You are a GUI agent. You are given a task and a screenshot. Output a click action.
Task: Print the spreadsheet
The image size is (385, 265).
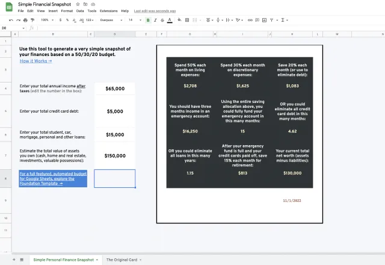coord(25,20)
